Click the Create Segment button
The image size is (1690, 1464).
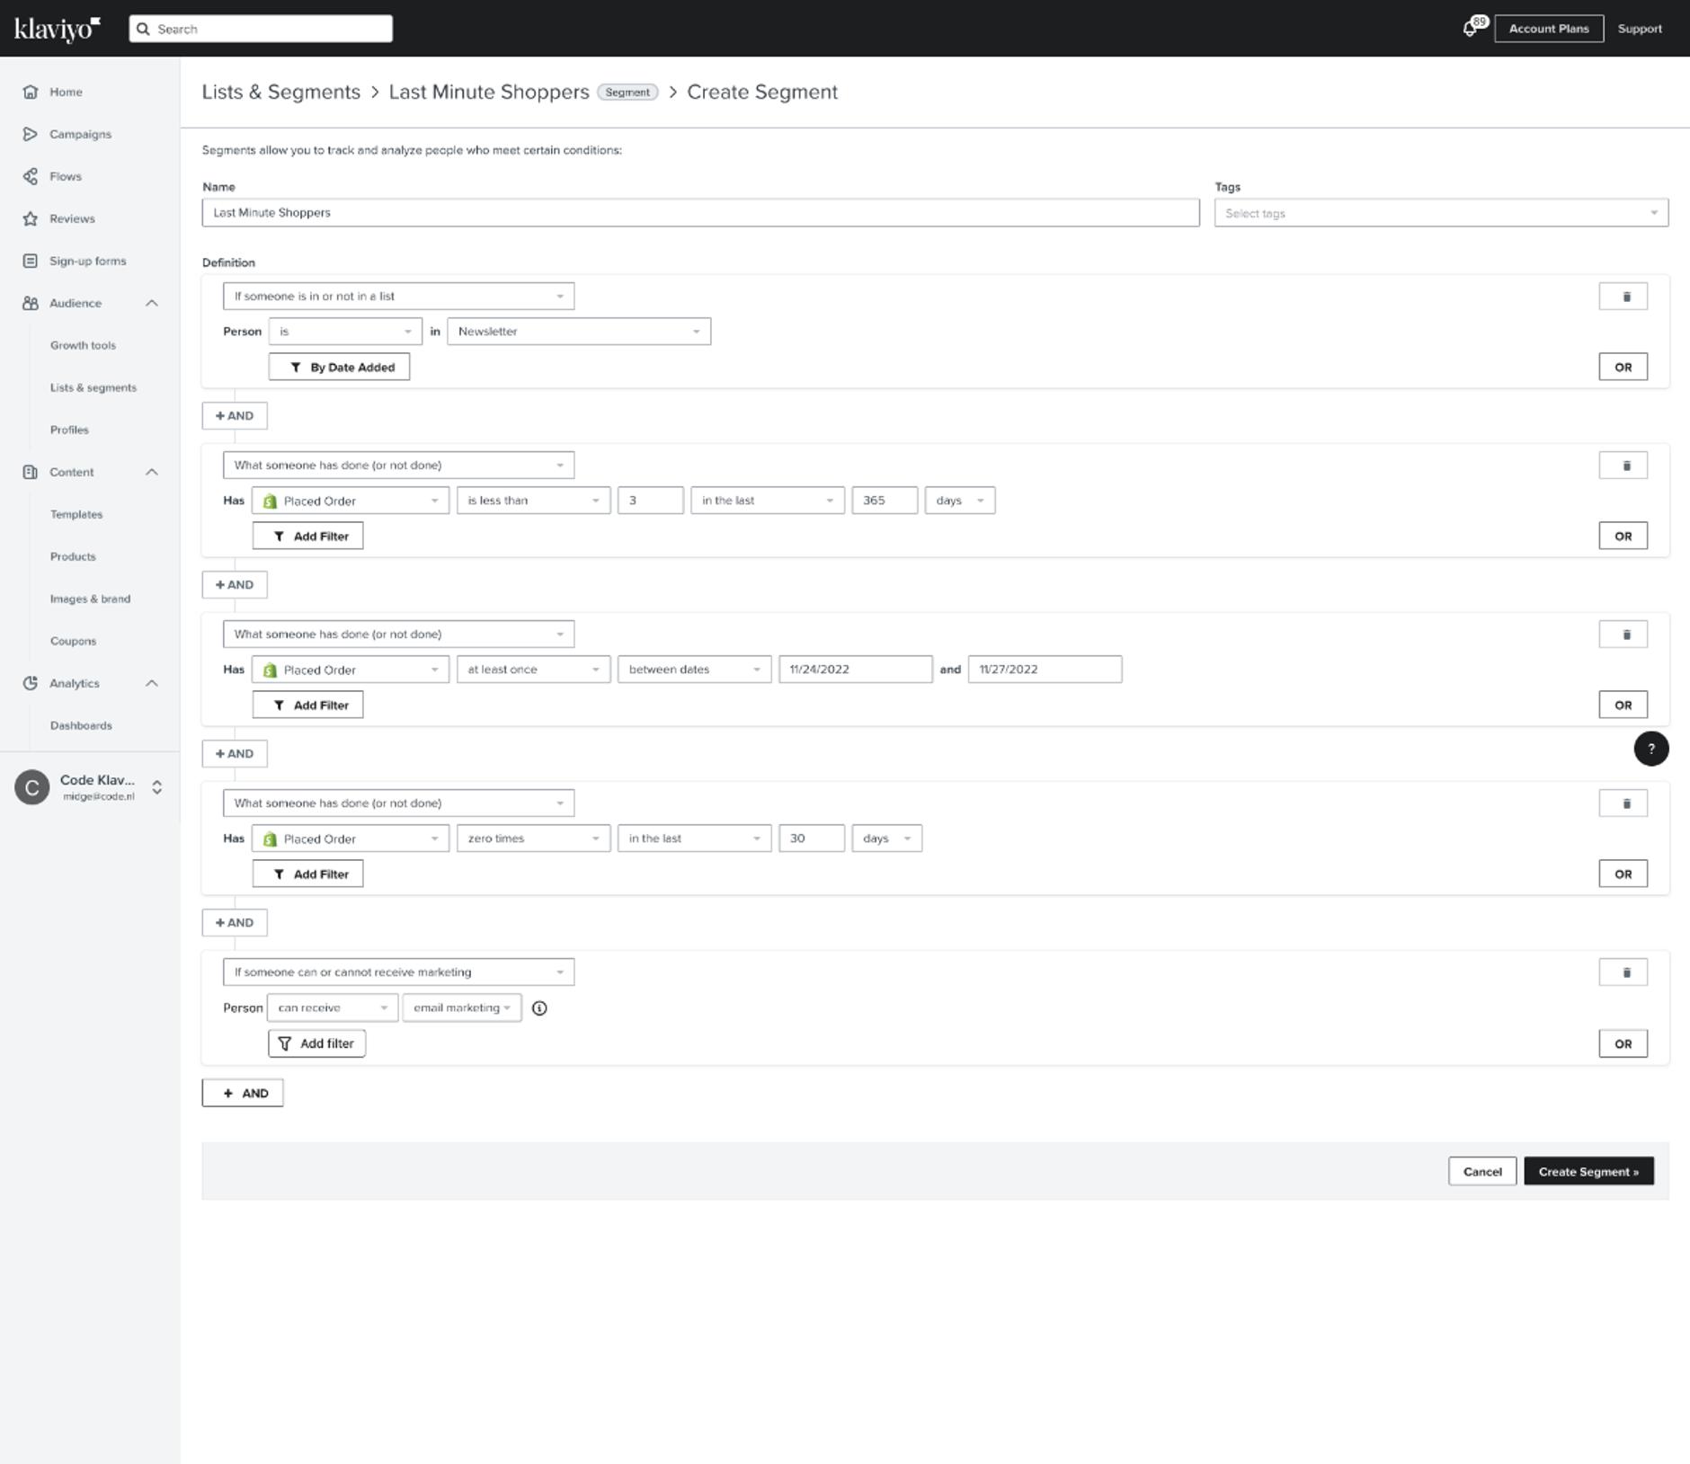(1588, 1171)
